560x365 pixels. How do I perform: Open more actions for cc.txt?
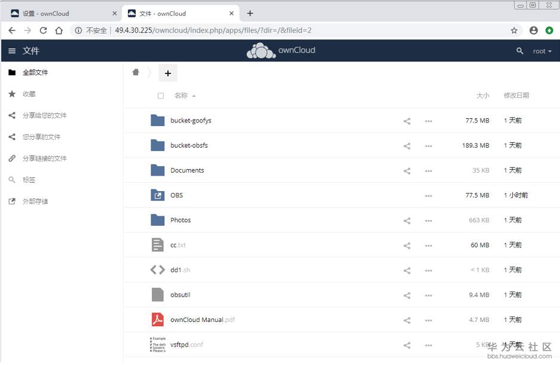tap(429, 246)
